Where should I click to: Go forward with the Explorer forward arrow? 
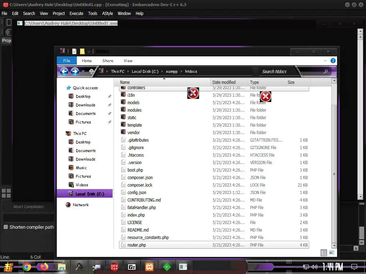click(x=75, y=71)
